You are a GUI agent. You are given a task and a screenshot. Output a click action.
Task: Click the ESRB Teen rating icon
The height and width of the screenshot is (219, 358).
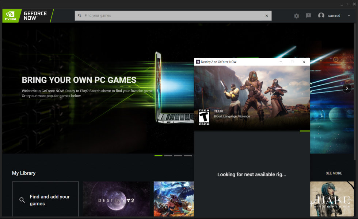[x=204, y=117]
